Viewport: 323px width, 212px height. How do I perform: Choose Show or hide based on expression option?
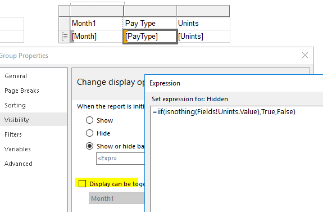89,146
